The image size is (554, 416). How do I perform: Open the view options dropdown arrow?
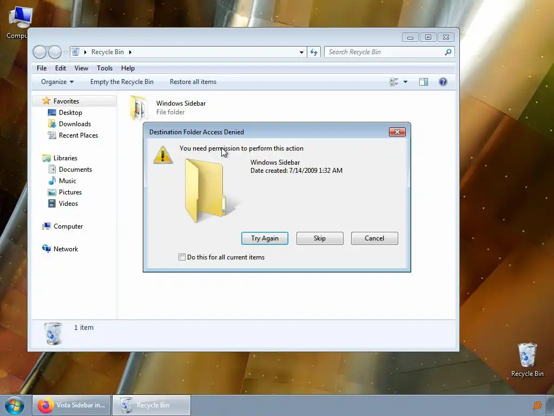(x=406, y=82)
